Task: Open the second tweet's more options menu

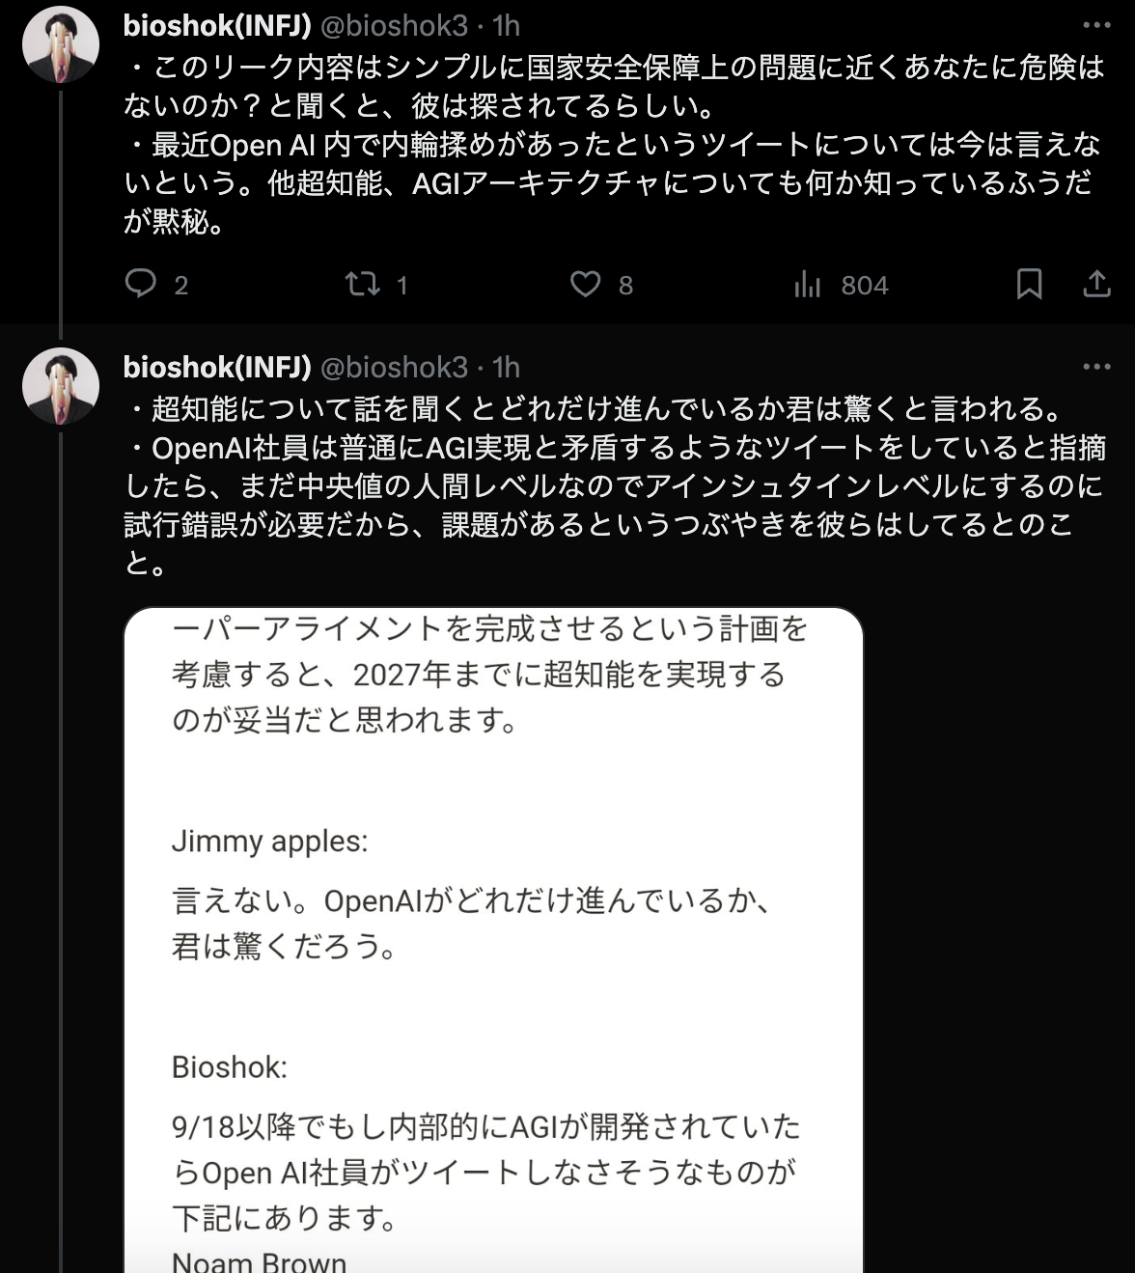Action: 1096,367
